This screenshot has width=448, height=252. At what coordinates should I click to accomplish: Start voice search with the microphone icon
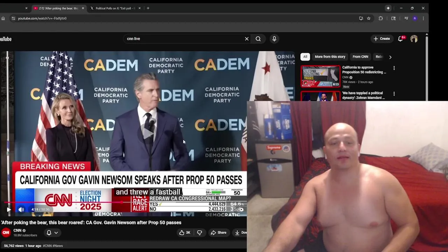274,39
